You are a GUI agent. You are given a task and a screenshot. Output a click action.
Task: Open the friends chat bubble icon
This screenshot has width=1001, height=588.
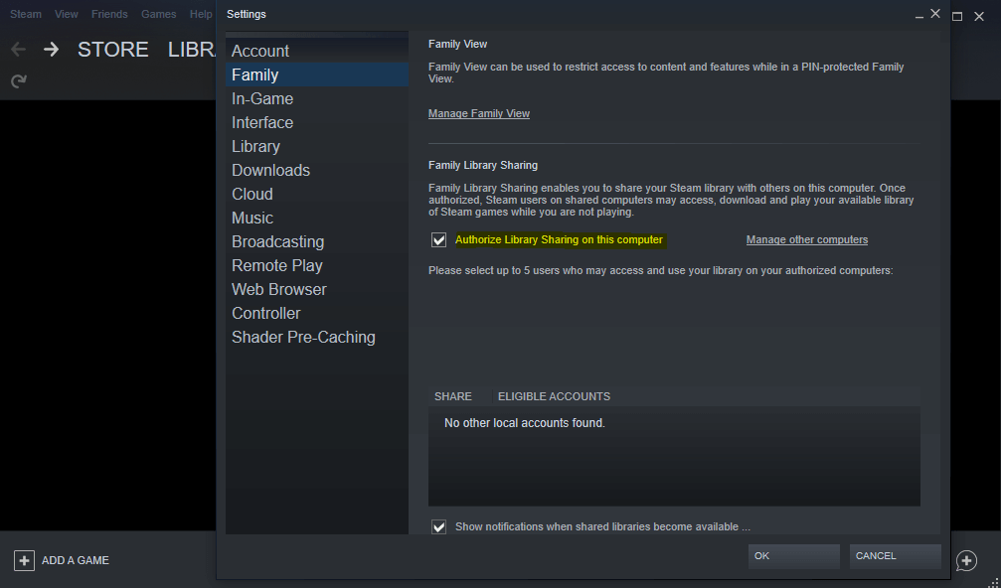point(966,561)
